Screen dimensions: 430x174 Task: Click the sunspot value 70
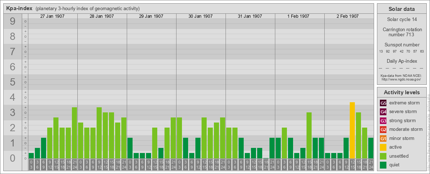pos(408,51)
